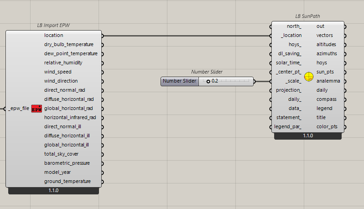
Task: Click the _scale_ input on SunPath
Action: coord(293,81)
